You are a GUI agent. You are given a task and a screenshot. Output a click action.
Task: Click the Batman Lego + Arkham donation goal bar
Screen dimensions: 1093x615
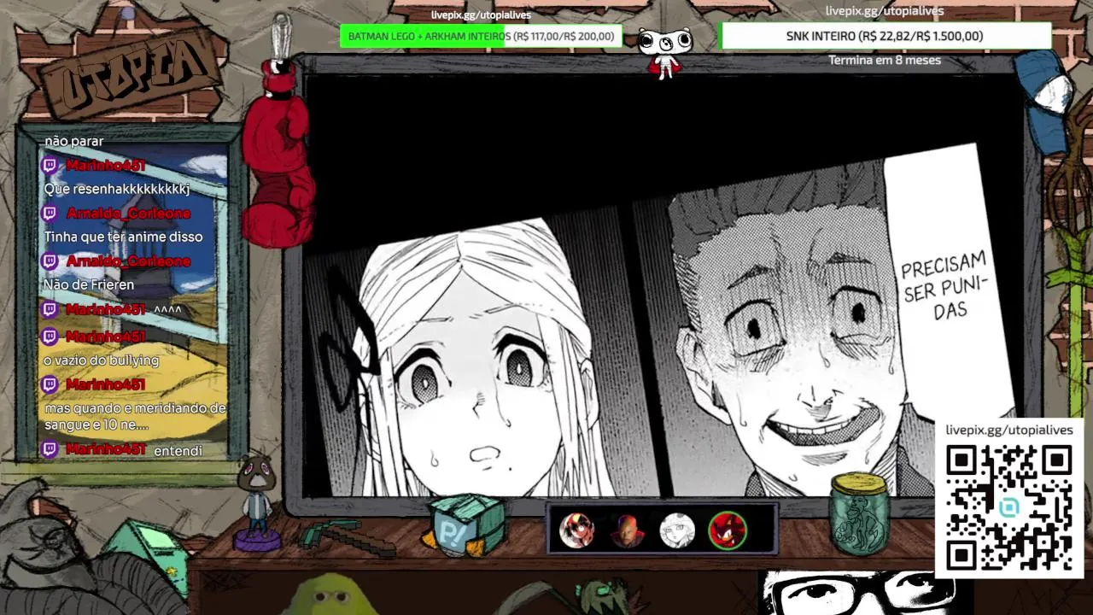481,36
